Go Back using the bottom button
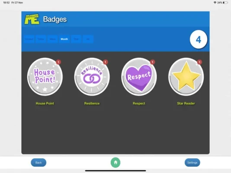This screenshot has width=231, height=173. click(x=38, y=163)
